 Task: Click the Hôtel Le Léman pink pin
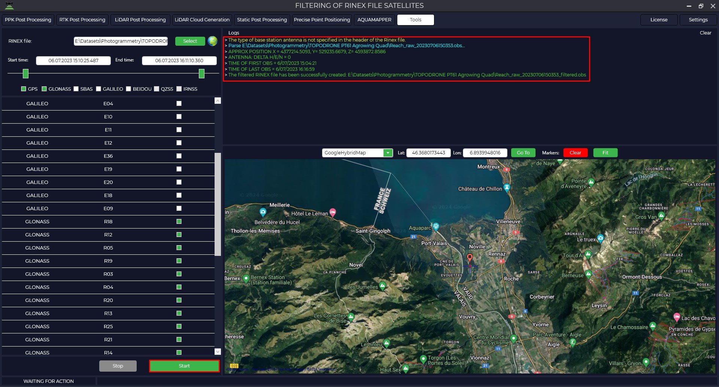pos(333,212)
